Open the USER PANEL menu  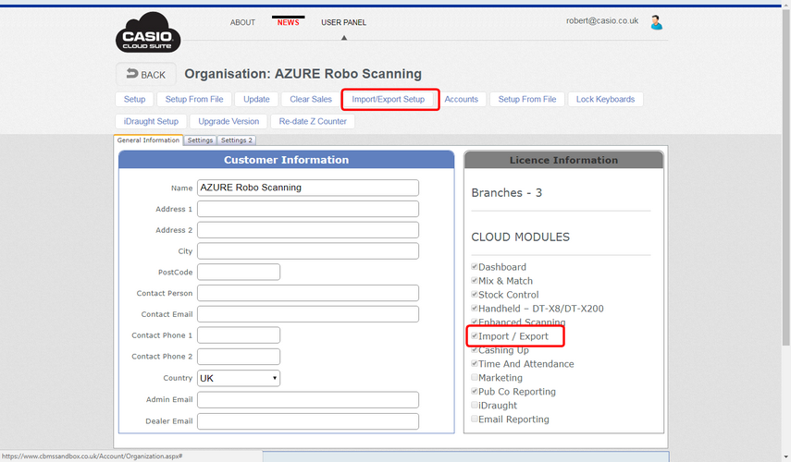343,22
